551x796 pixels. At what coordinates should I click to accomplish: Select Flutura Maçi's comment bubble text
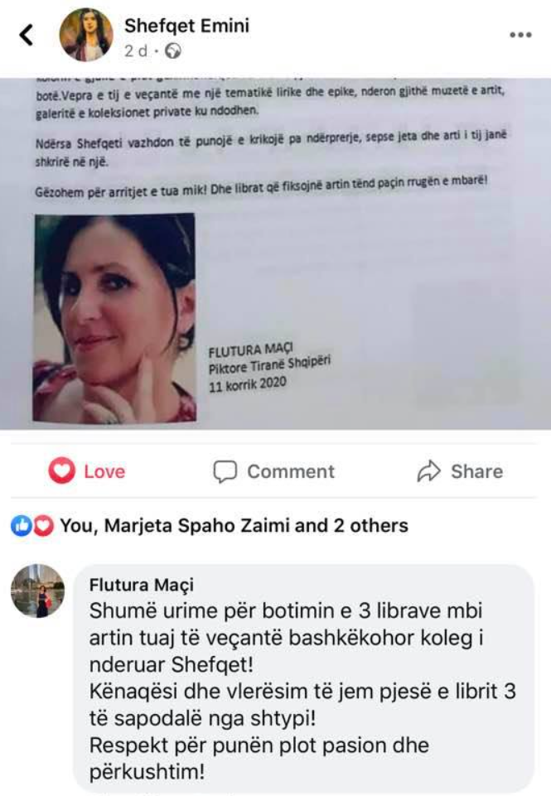tap(303, 691)
